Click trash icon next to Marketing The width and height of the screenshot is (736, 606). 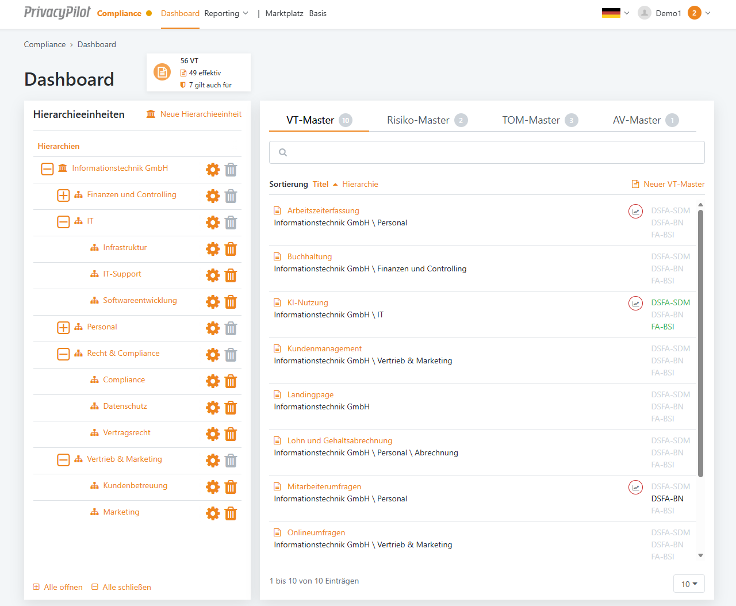tap(231, 513)
